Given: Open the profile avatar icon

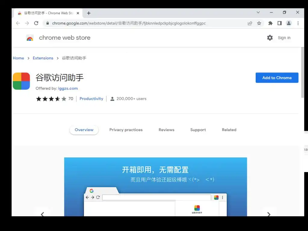Looking at the screenshot, I should point(289,23).
